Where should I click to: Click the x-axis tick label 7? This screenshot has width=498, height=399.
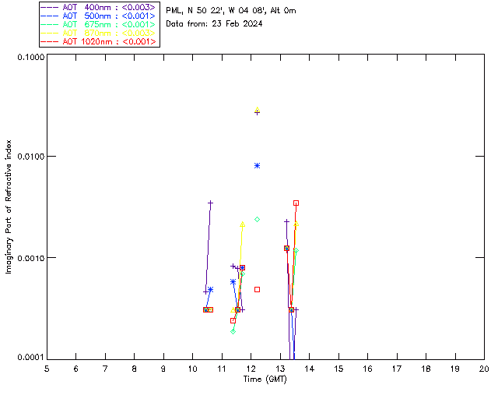point(105,369)
